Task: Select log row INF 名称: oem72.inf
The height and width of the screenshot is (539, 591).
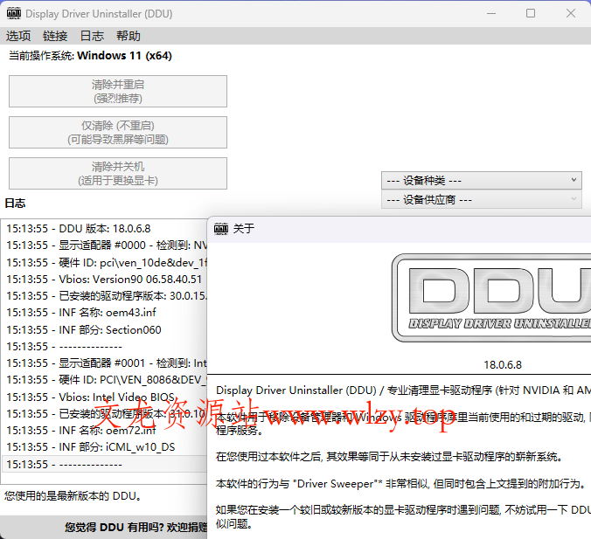Action: [105, 430]
